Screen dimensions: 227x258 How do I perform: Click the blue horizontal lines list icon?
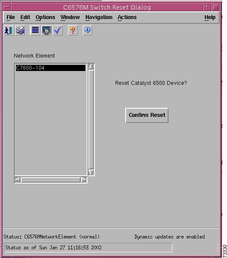point(35,30)
